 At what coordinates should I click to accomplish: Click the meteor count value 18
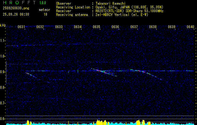pyautogui.click(x=45, y=14)
